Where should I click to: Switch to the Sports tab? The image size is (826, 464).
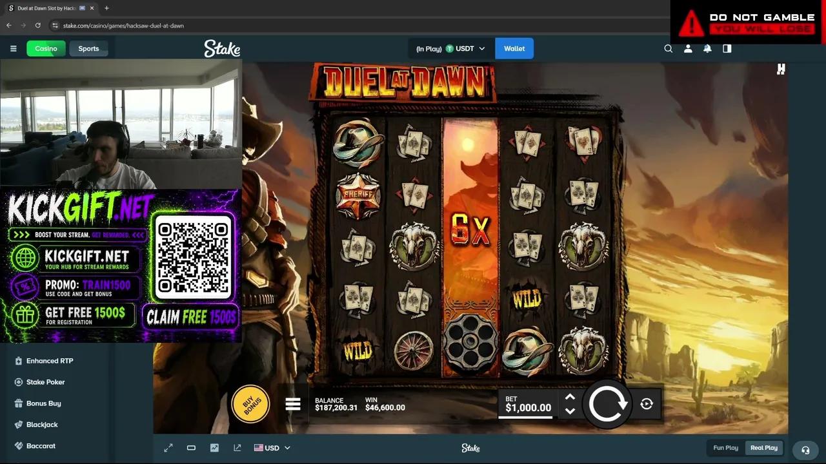click(x=88, y=48)
